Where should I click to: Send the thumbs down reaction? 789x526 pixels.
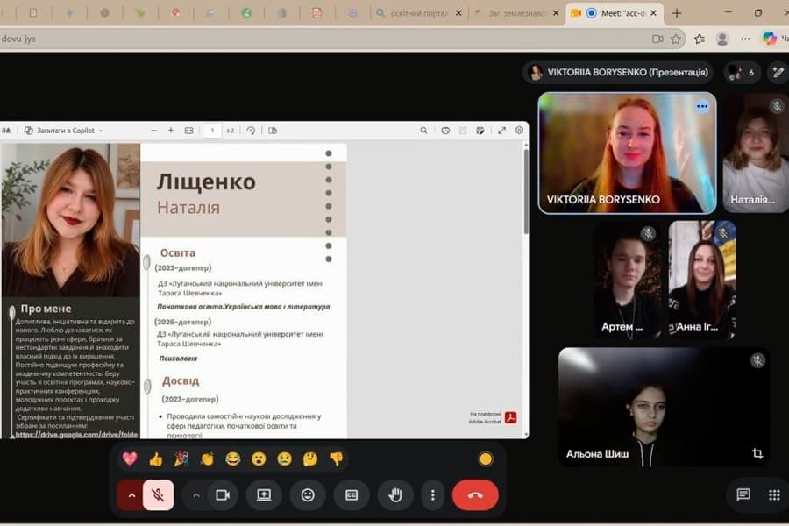(336, 459)
